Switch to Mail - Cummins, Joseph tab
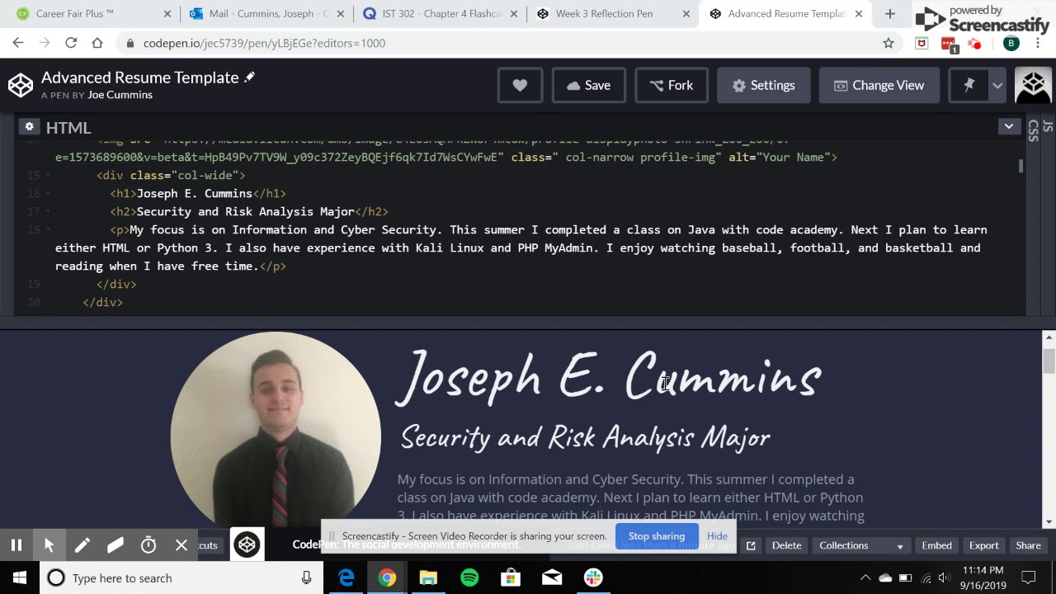This screenshot has width=1056, height=594. pos(266,14)
